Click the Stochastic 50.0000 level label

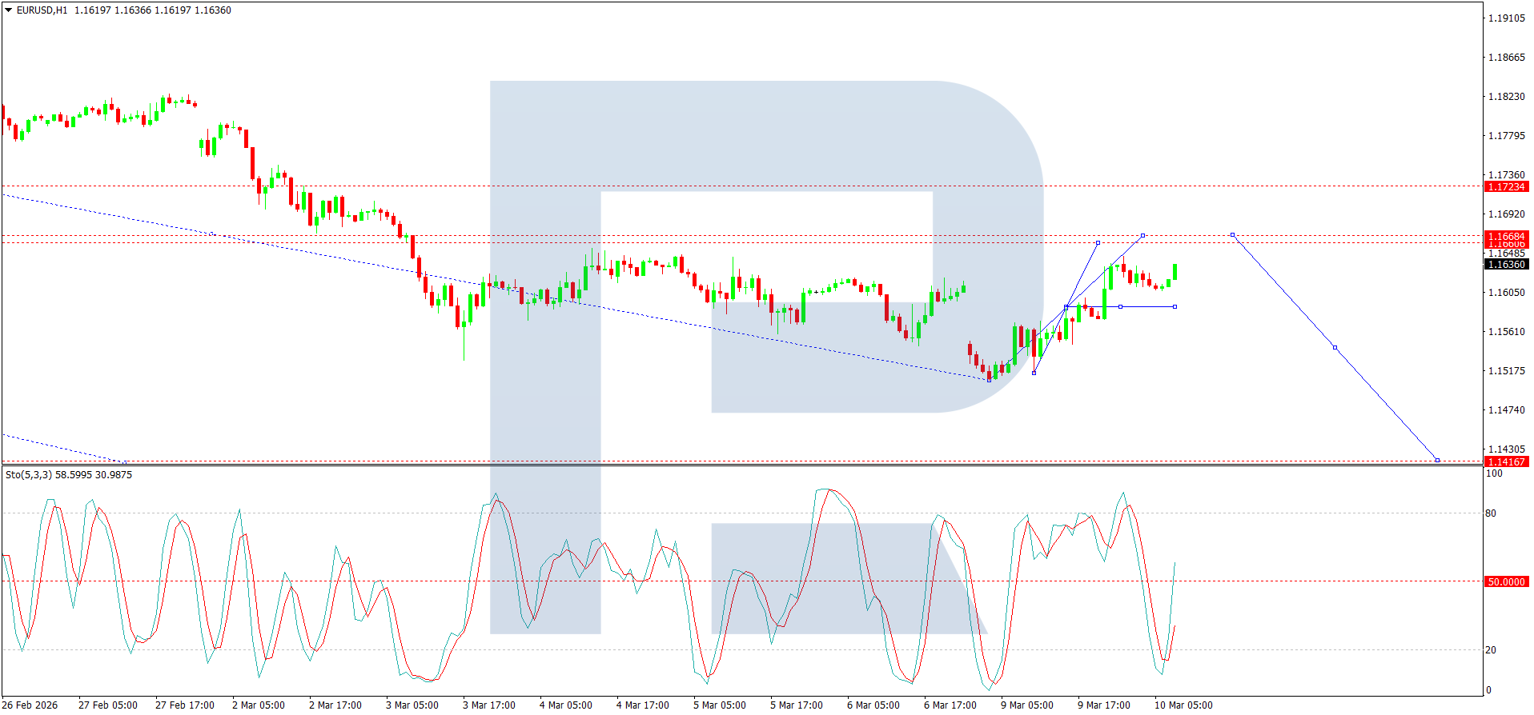(x=1506, y=581)
